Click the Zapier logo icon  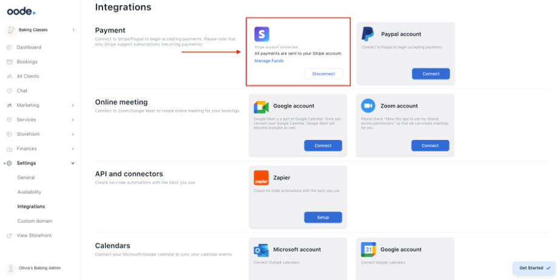pos(261,178)
